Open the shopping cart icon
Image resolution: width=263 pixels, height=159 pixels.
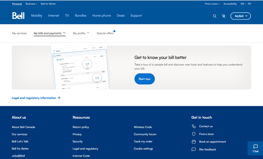(x=223, y=16)
